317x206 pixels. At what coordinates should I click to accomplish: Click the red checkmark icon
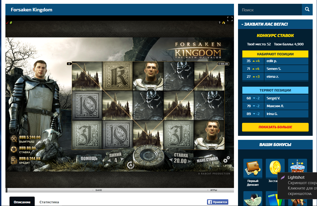[x=7, y=23]
